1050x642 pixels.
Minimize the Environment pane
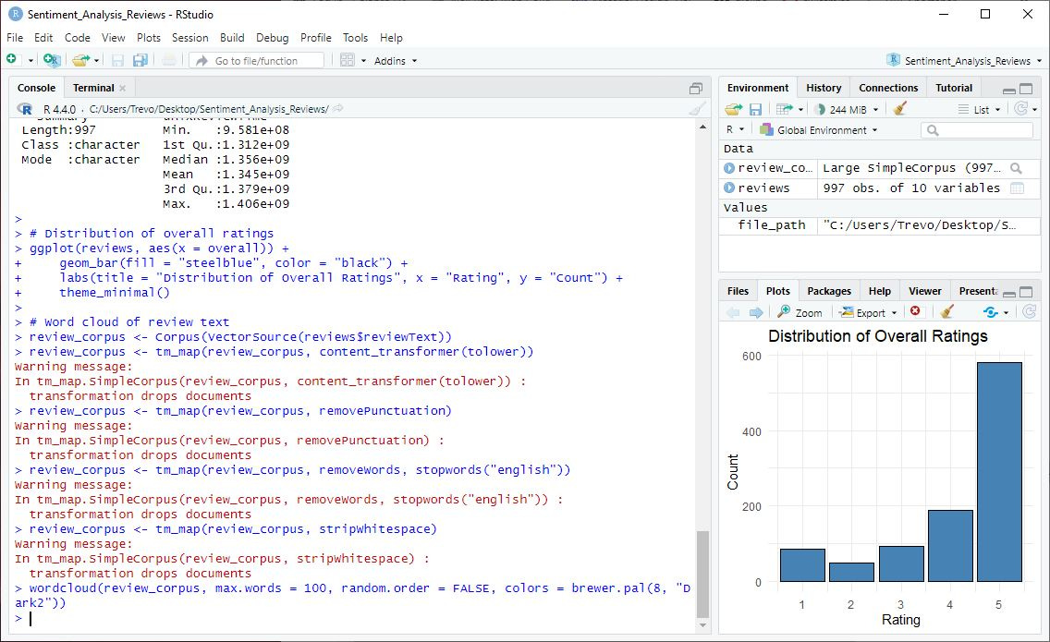(1009, 89)
